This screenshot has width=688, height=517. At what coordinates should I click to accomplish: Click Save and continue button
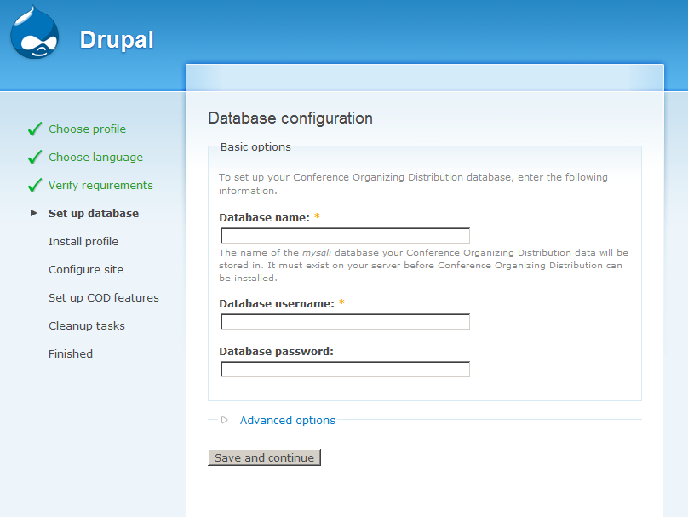click(264, 457)
